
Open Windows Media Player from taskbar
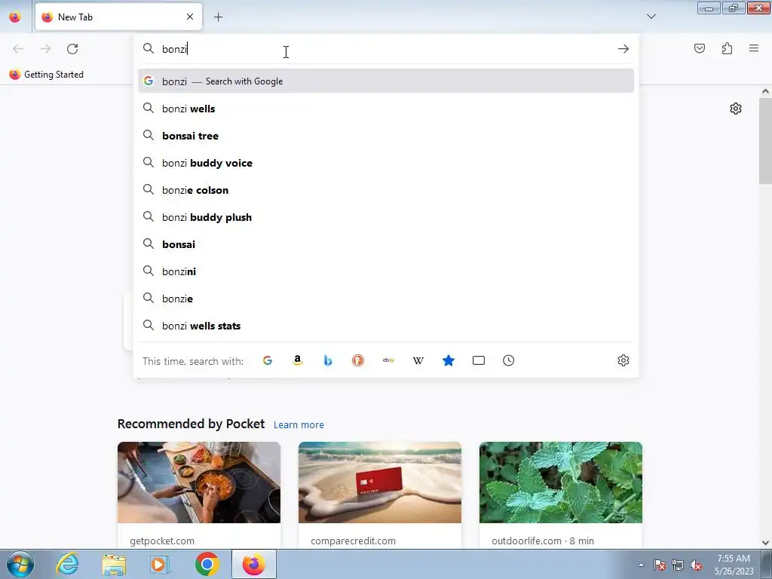click(159, 564)
